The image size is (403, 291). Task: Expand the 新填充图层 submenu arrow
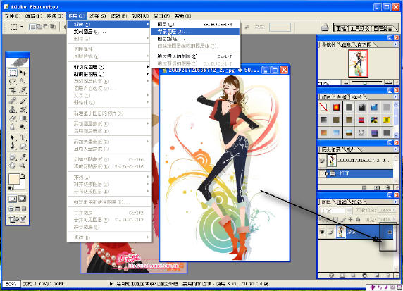(x=147, y=66)
